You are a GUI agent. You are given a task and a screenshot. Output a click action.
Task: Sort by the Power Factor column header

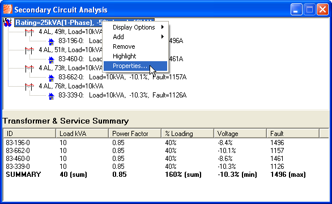(x=135, y=134)
